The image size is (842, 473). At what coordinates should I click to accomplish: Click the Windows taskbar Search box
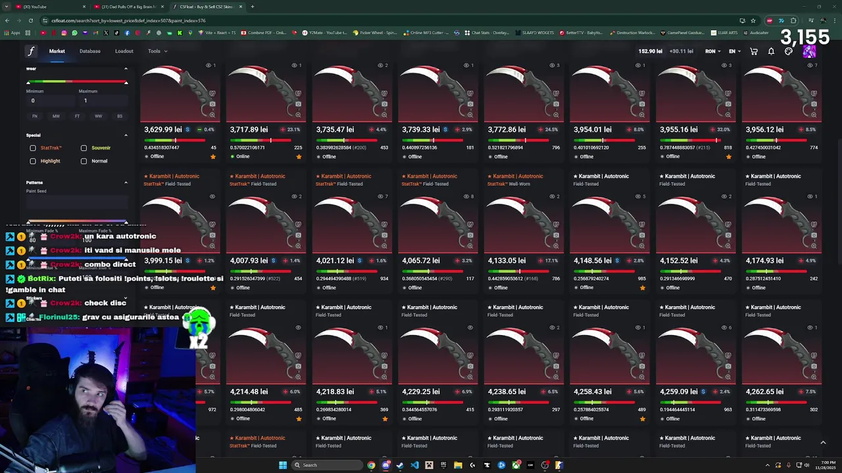[x=327, y=465]
